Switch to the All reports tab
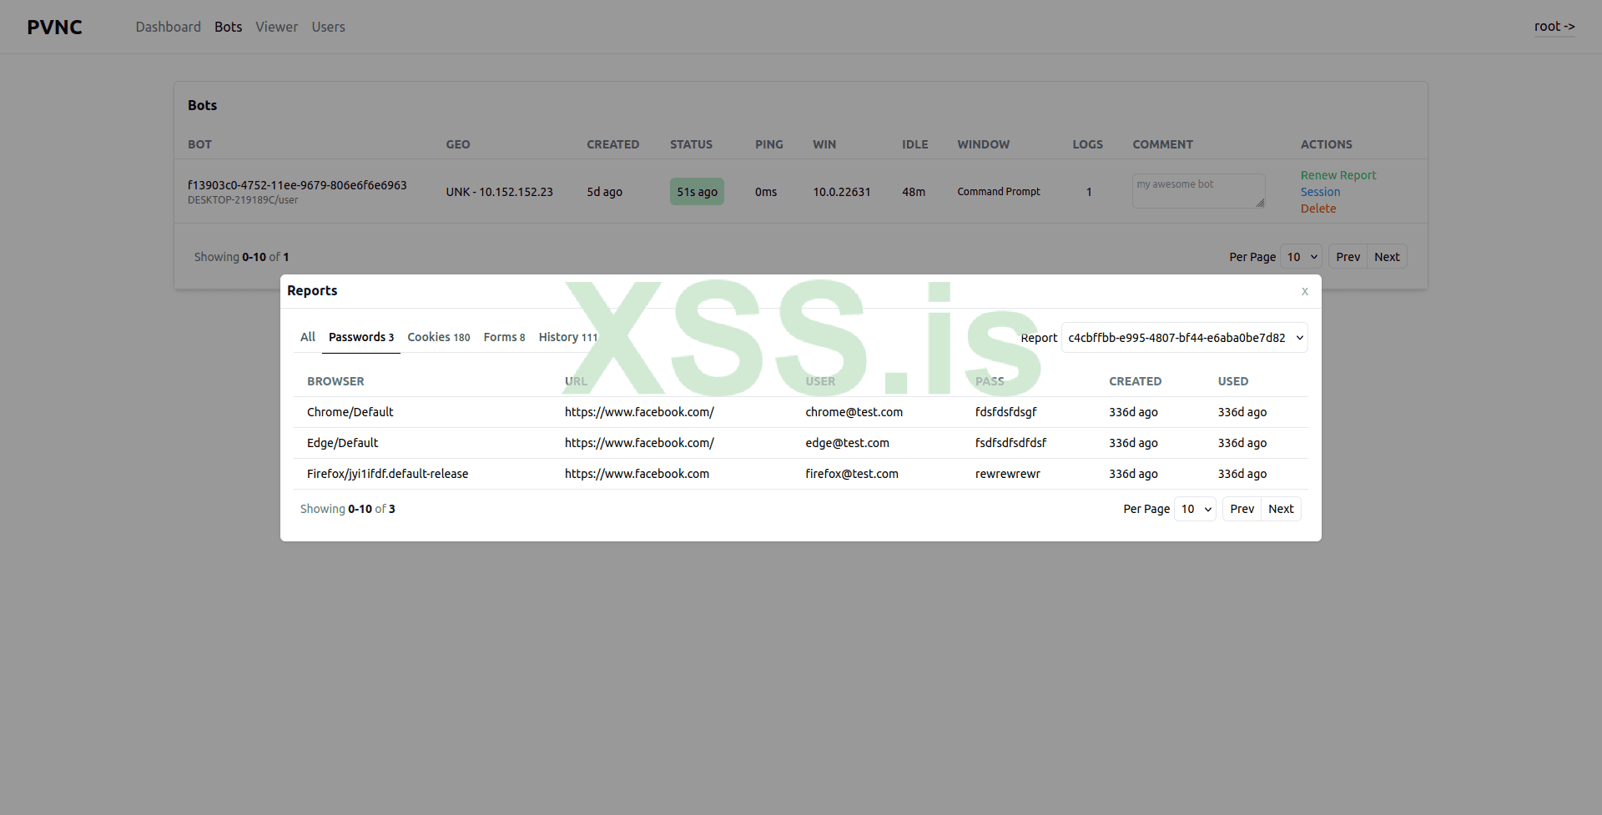 [x=308, y=337]
